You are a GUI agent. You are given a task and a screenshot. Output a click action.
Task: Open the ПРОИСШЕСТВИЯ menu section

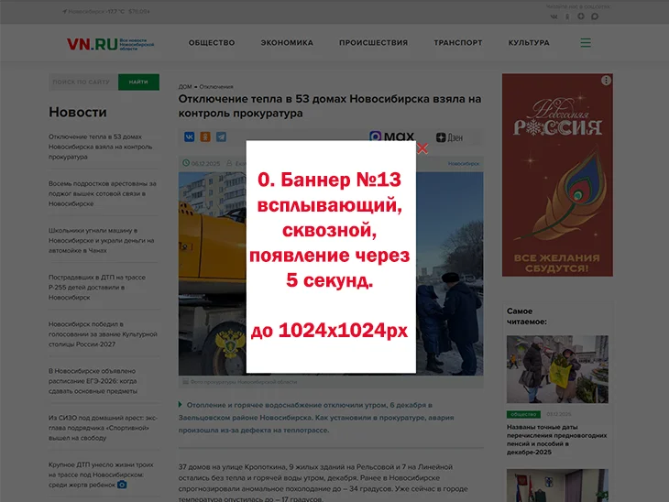373,43
